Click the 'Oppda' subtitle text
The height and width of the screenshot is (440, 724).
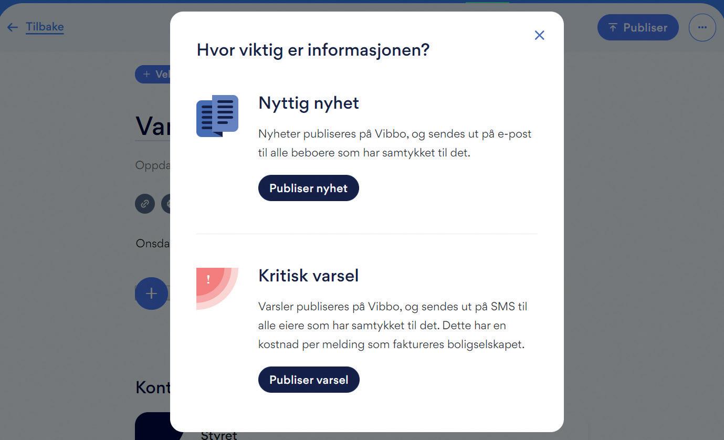[153, 165]
